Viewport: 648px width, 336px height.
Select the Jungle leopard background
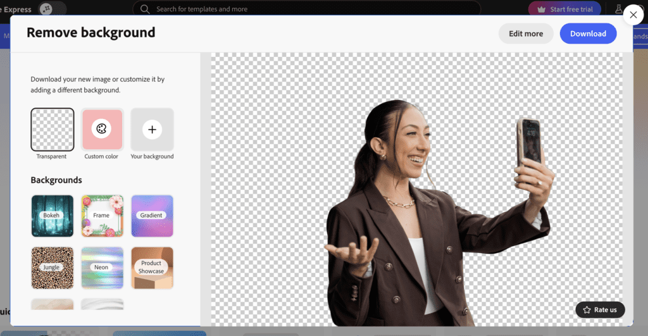click(x=52, y=268)
